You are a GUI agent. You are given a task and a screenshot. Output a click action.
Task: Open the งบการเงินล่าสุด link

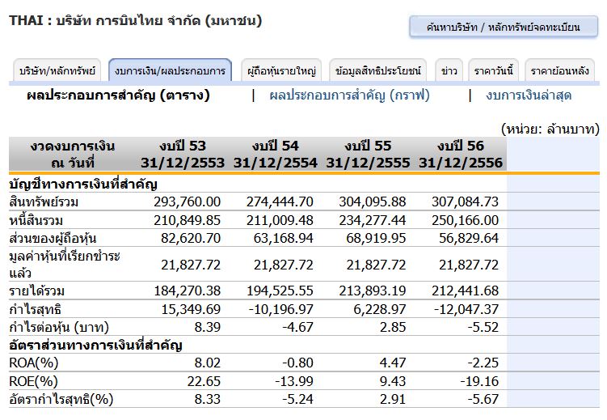pos(529,95)
